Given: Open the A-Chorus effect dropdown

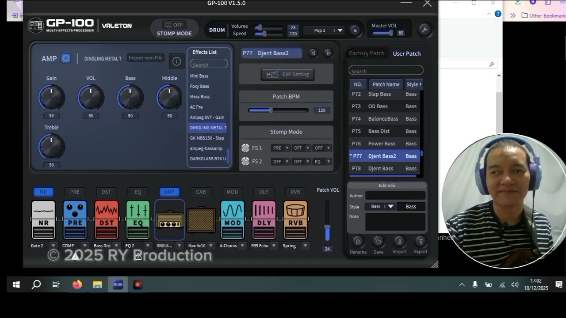Looking at the screenshot, I should point(233,246).
